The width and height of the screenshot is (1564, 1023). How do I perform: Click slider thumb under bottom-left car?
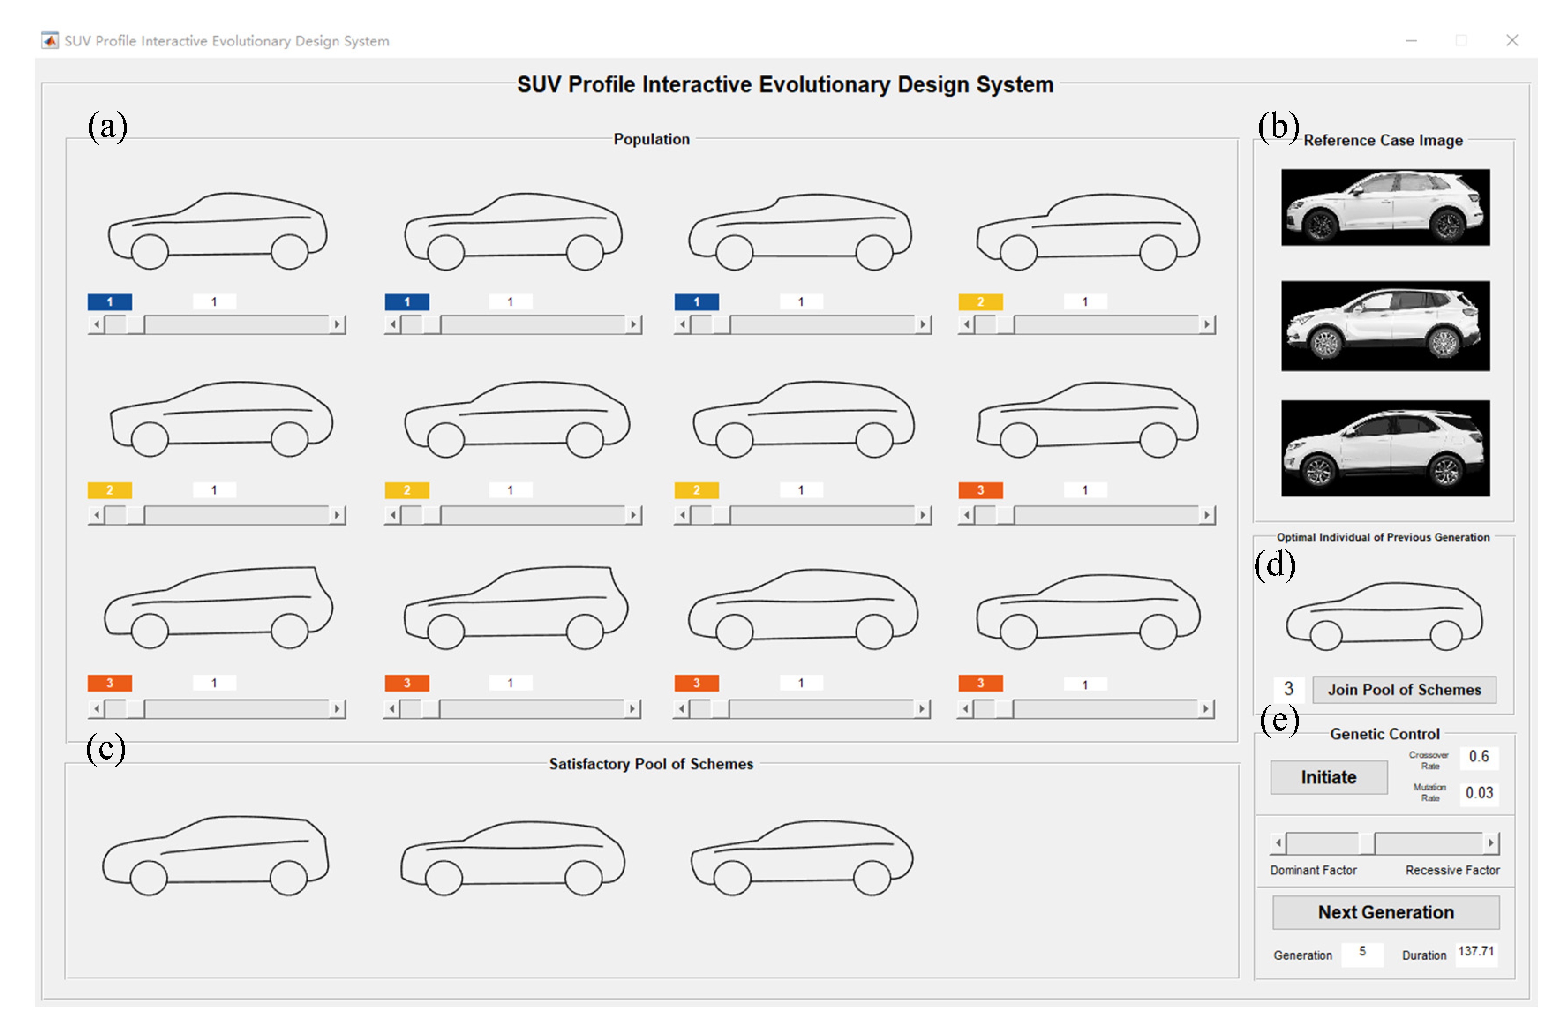[x=136, y=708]
